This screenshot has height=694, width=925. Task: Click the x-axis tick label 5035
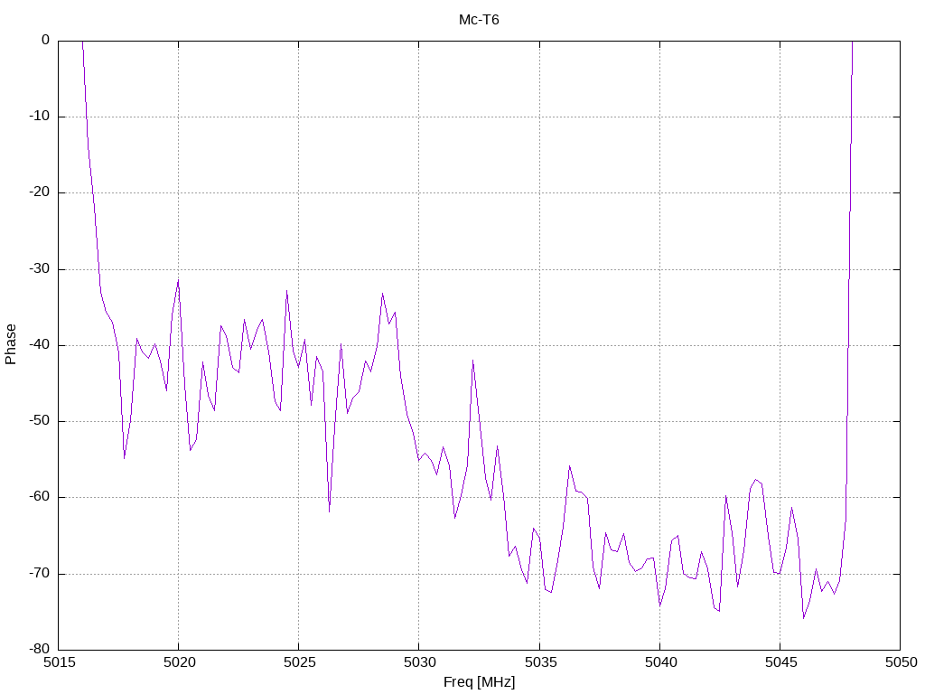540,662
